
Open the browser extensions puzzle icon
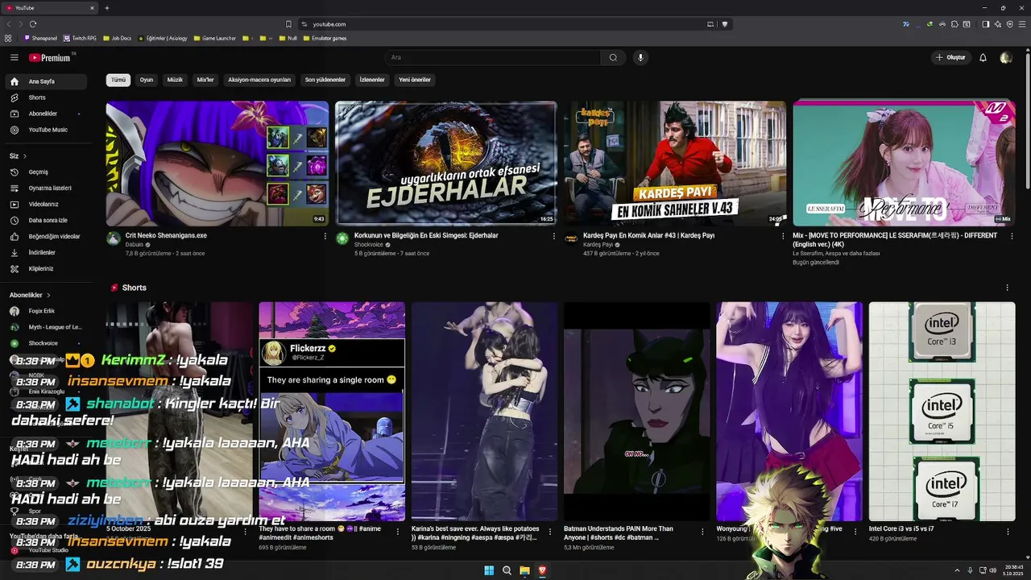pyautogui.click(x=954, y=24)
